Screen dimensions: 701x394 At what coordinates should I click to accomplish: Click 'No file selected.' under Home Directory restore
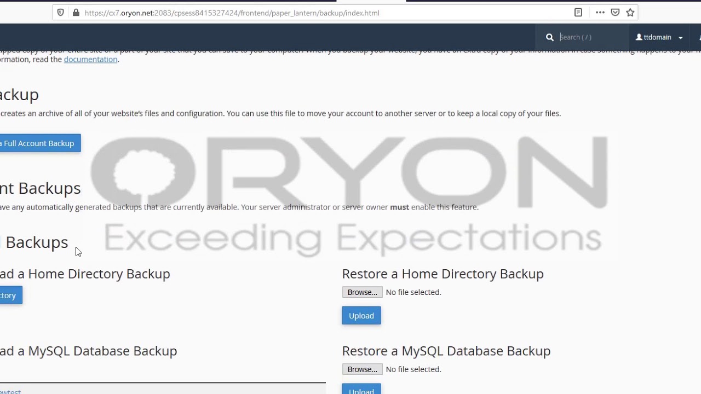click(413, 292)
